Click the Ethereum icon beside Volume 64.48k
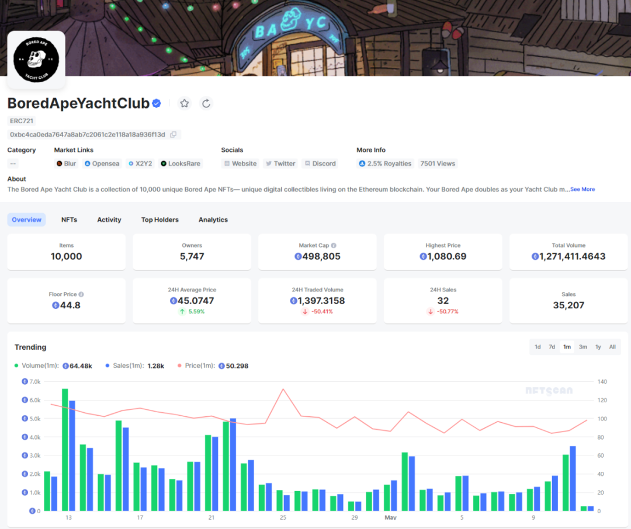Viewport: 631px width, 529px height. click(x=65, y=366)
